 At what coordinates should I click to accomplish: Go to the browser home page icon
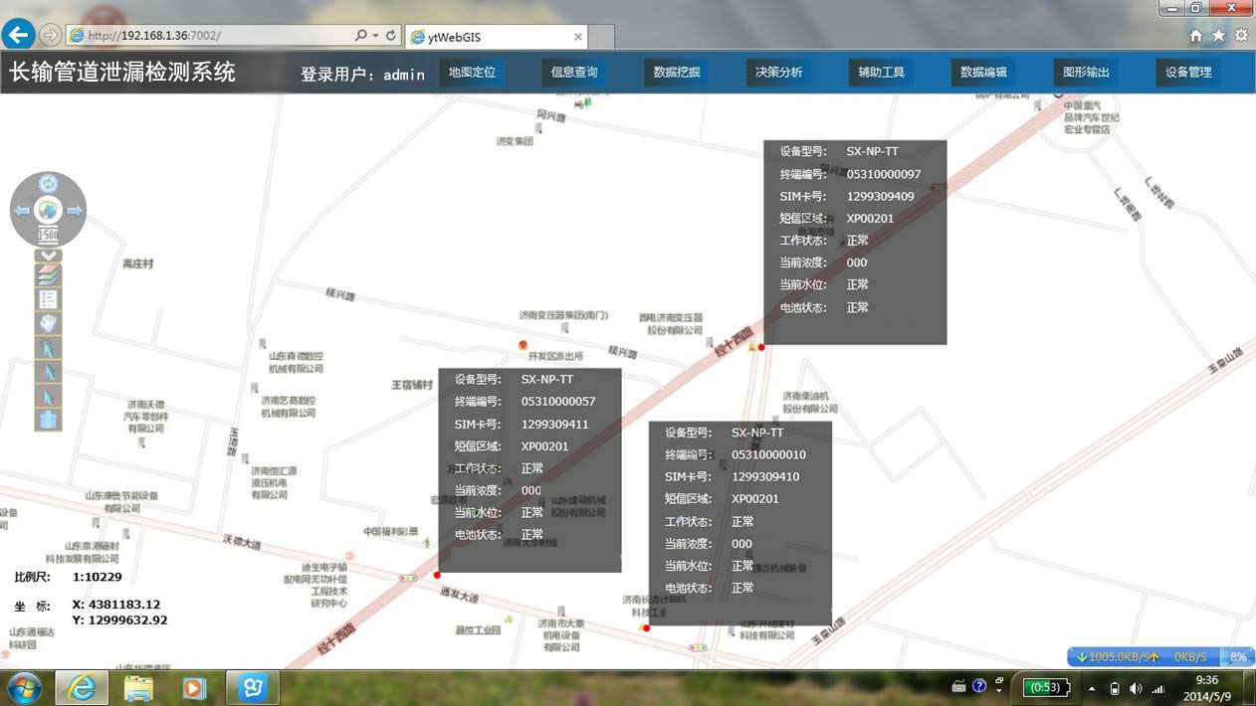click(1196, 36)
